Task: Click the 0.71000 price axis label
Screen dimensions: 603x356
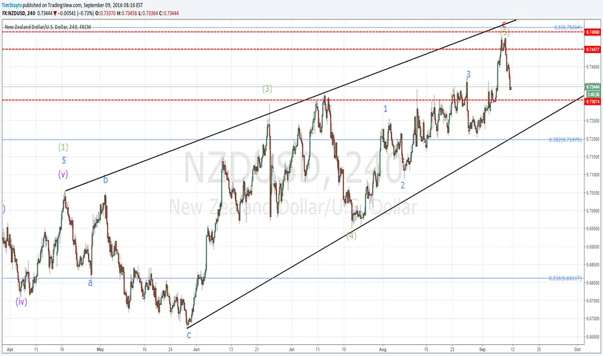Action: coord(593,175)
